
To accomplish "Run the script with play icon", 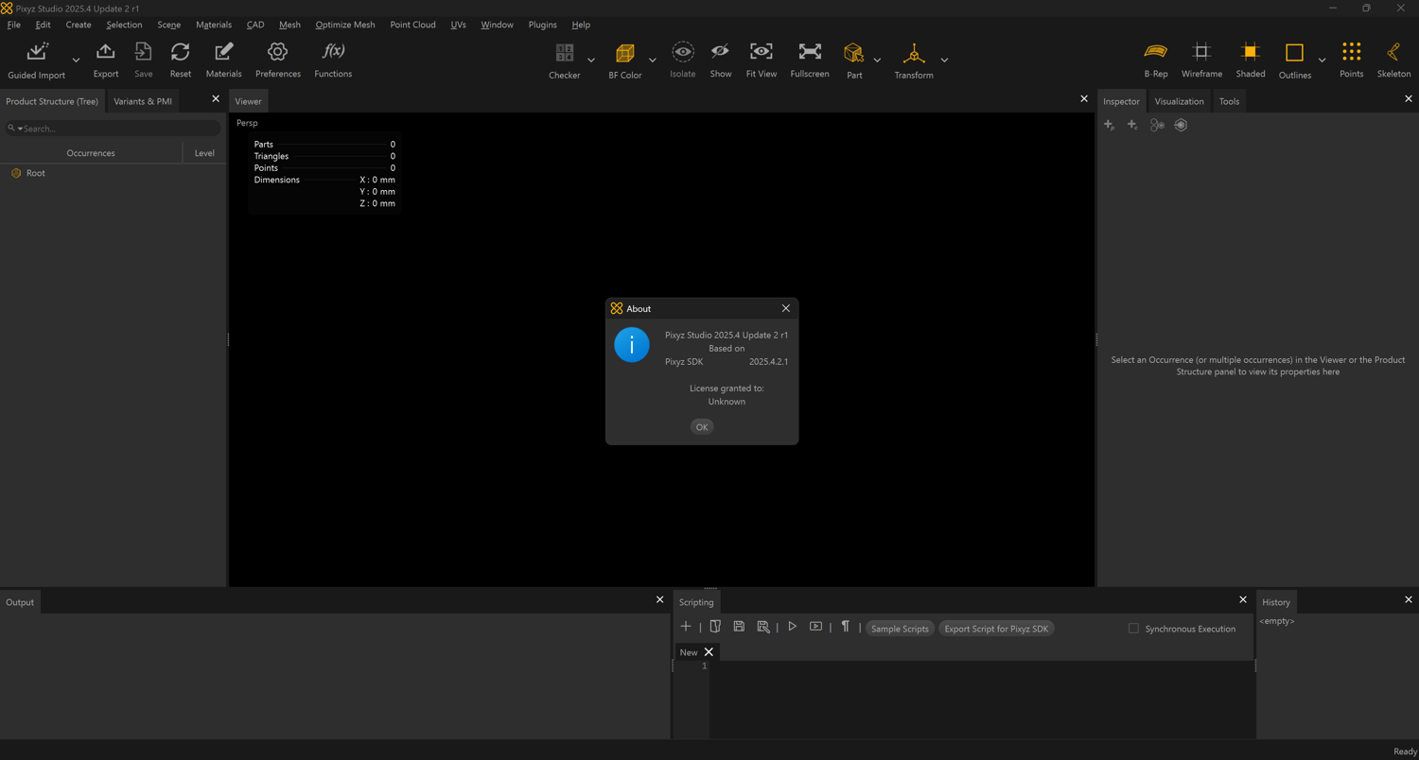I will pyautogui.click(x=792, y=627).
